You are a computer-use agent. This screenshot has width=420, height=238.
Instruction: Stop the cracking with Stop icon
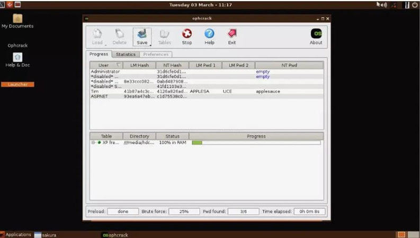(x=187, y=37)
